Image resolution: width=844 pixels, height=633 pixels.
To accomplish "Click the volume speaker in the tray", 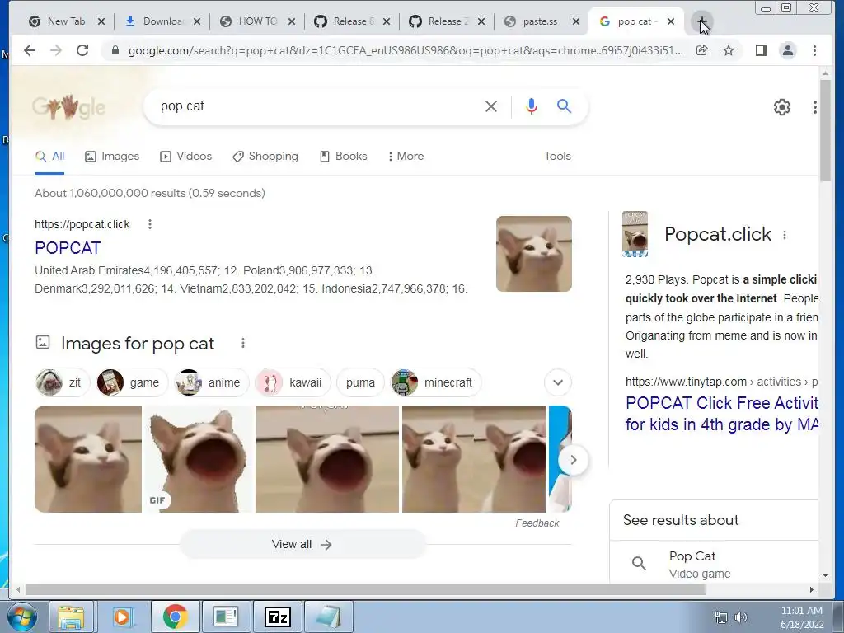I will point(741,617).
